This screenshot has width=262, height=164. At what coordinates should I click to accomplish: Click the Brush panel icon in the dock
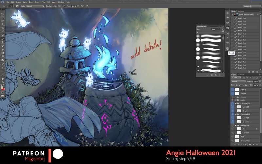click(227, 48)
